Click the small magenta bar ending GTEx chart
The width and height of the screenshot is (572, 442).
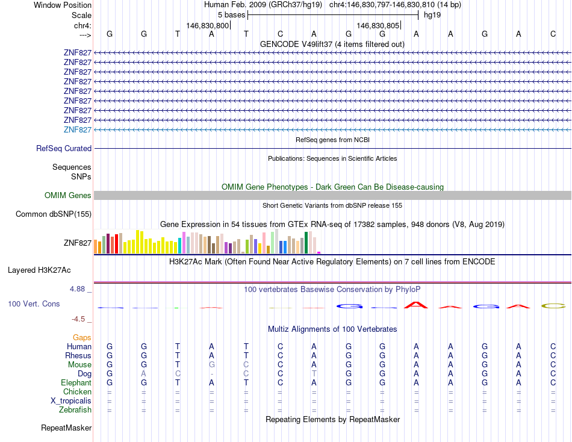pyautogui.click(x=319, y=252)
